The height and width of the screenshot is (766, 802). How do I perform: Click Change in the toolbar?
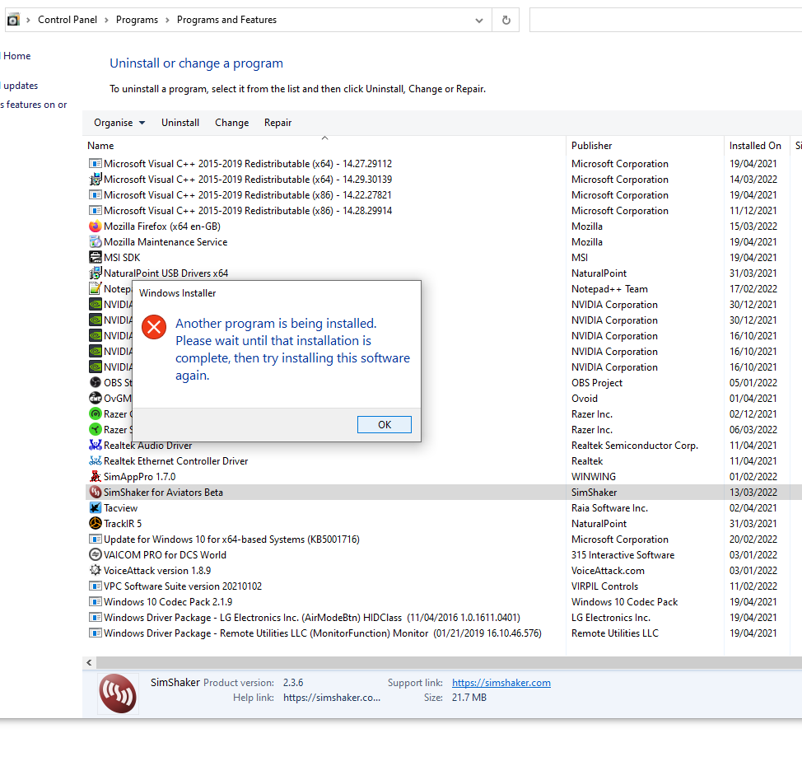point(231,123)
